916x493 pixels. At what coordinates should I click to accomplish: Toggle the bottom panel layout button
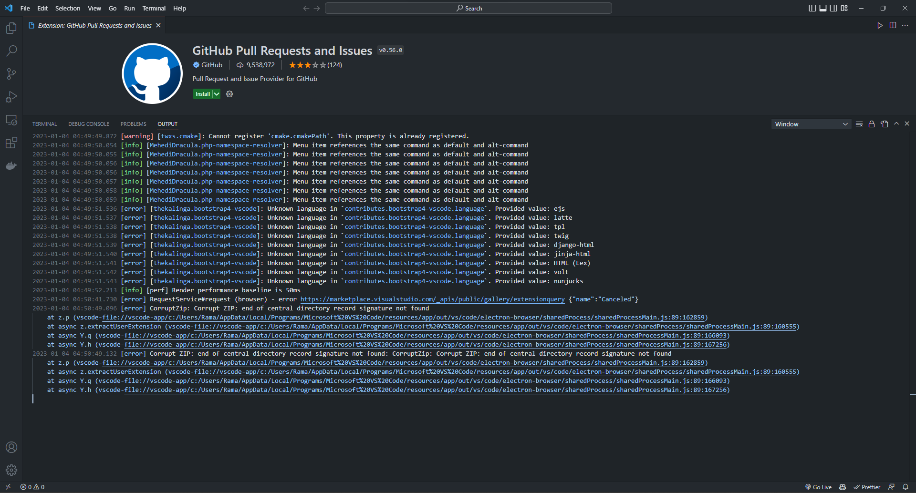(x=823, y=8)
